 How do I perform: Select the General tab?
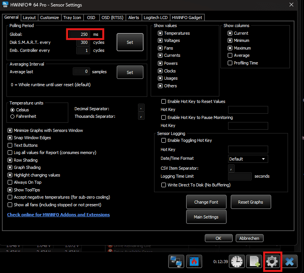[11, 17]
